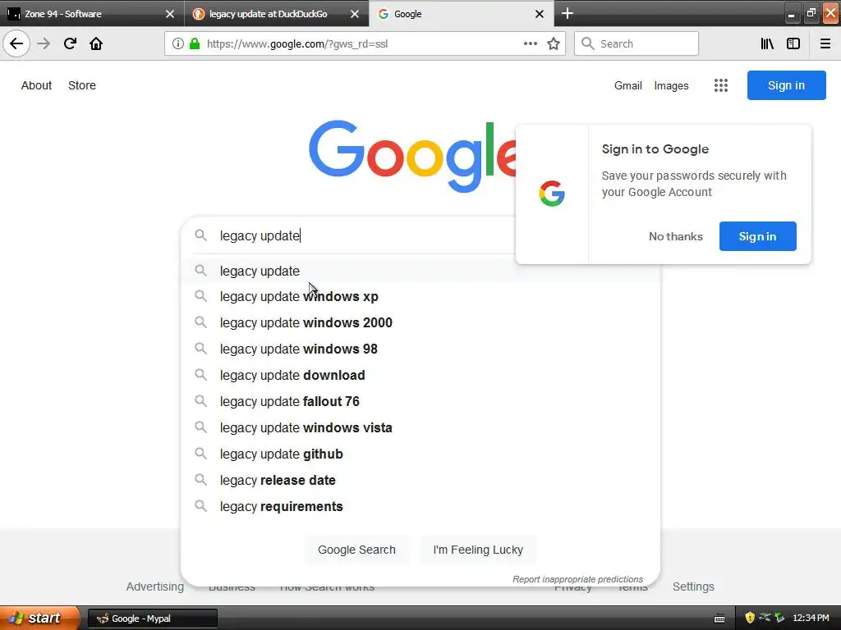841x630 pixels.
Task: Close the active Google tab
Action: pyautogui.click(x=540, y=14)
